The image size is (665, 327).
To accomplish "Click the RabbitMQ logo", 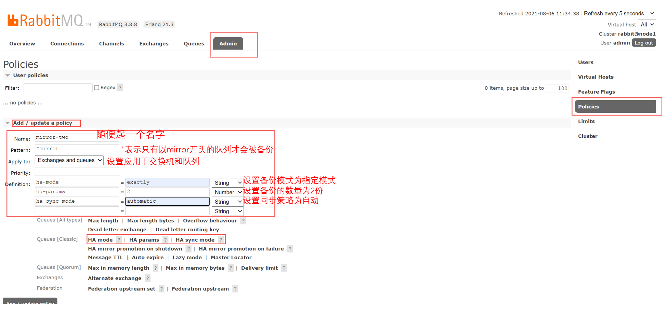I will [49, 21].
